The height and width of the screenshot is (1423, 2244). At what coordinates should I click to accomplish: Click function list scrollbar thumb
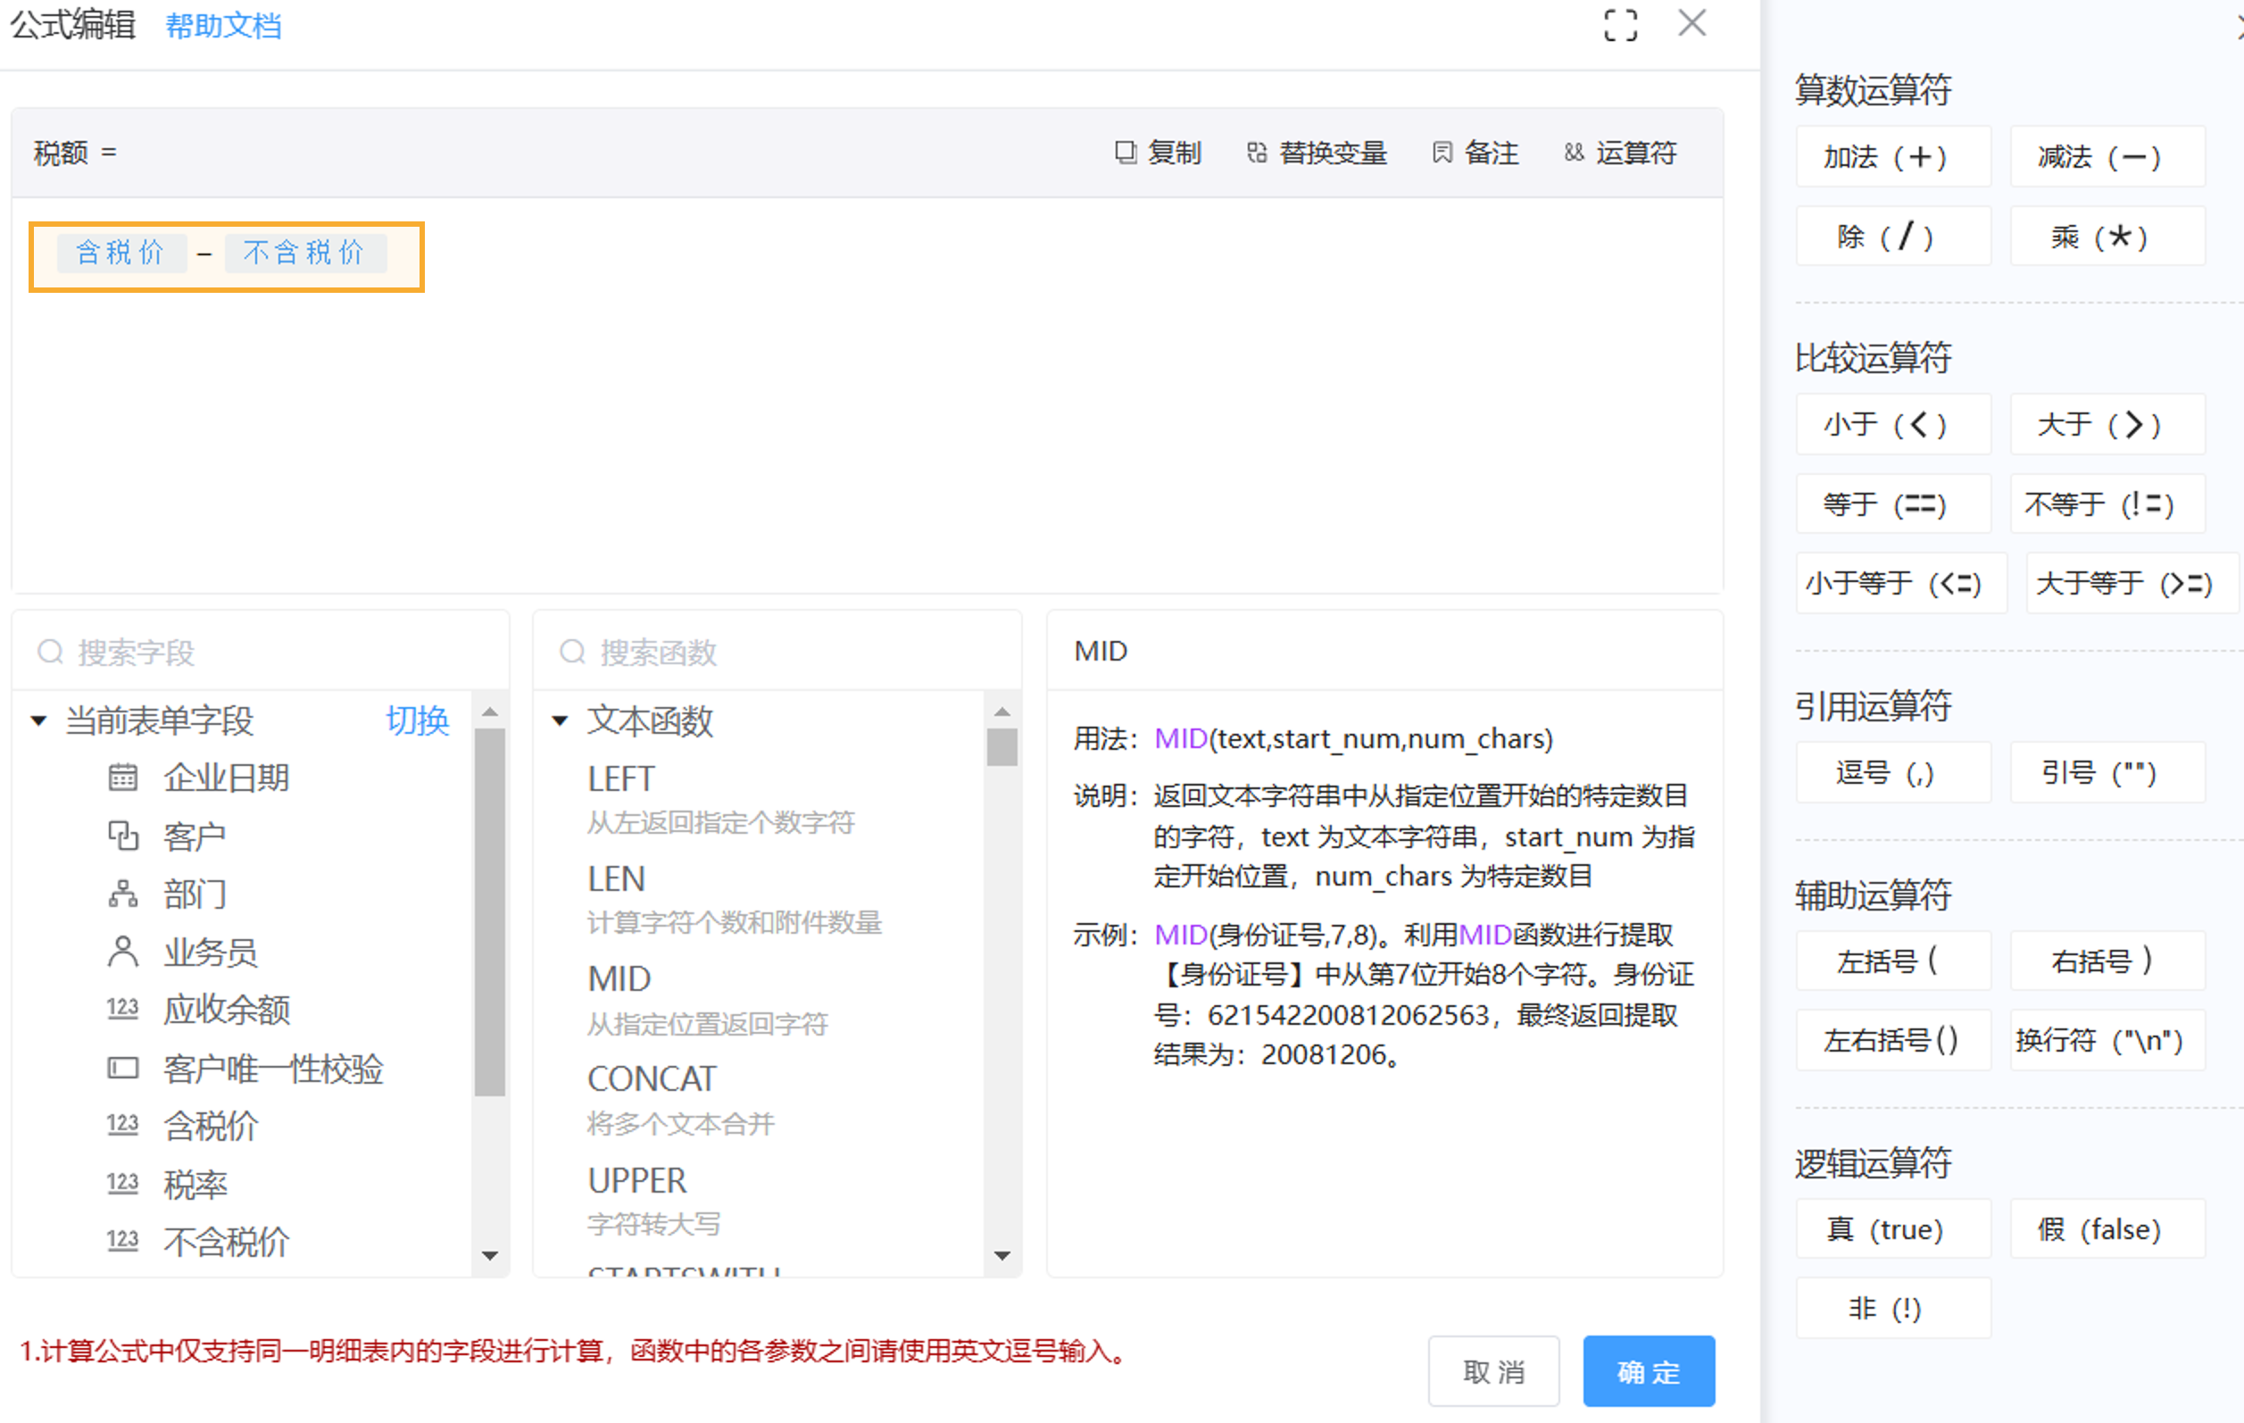pos(1002,746)
